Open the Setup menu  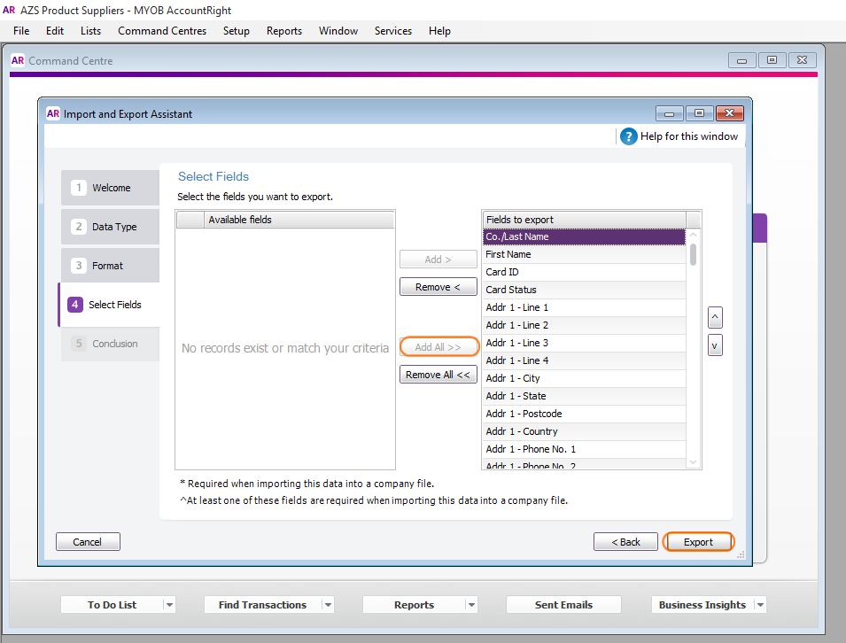(237, 31)
